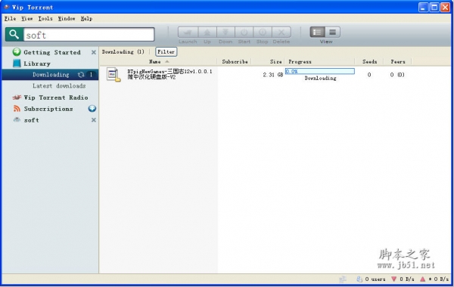The image size is (454, 287).
Task: Click the orange RSS Subscriptions icon
Action: (x=17, y=109)
